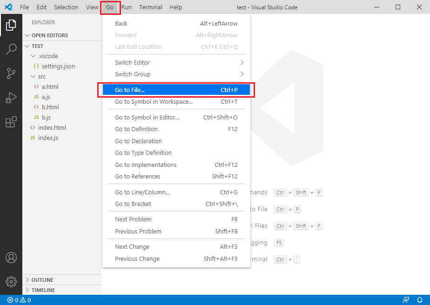Screen dimensions: 430x305
Task: Click the HTML icon beside b.html
Action: pos(36,107)
